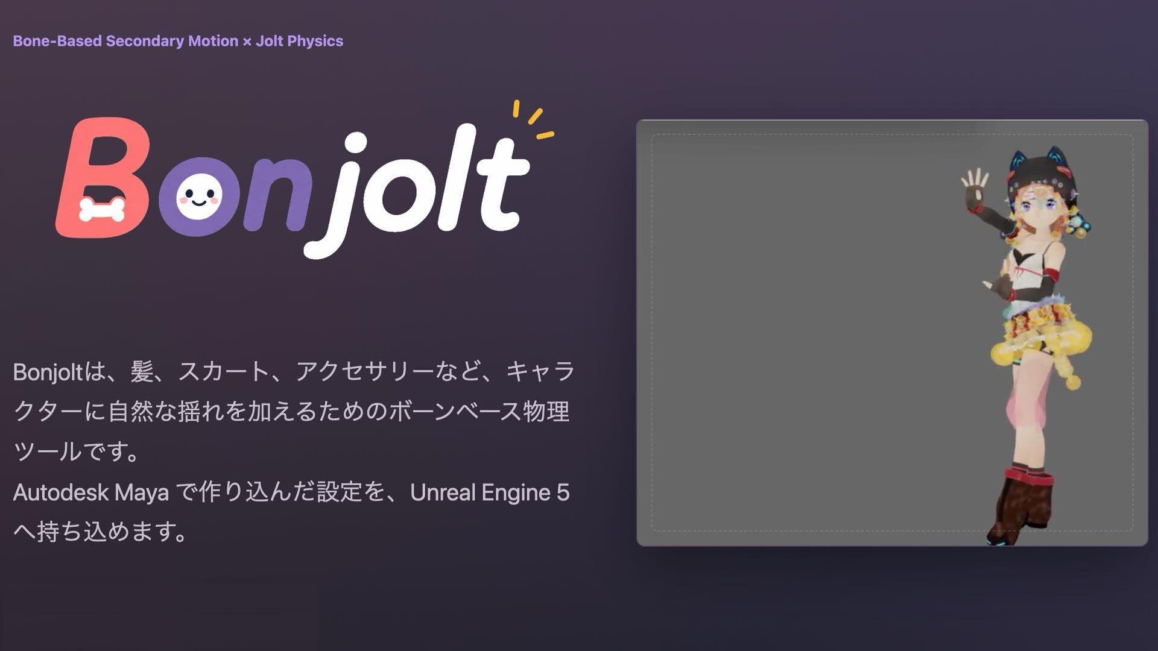Open the character preview image
Image resolution: width=1158 pixels, height=651 pixels.
click(892, 333)
